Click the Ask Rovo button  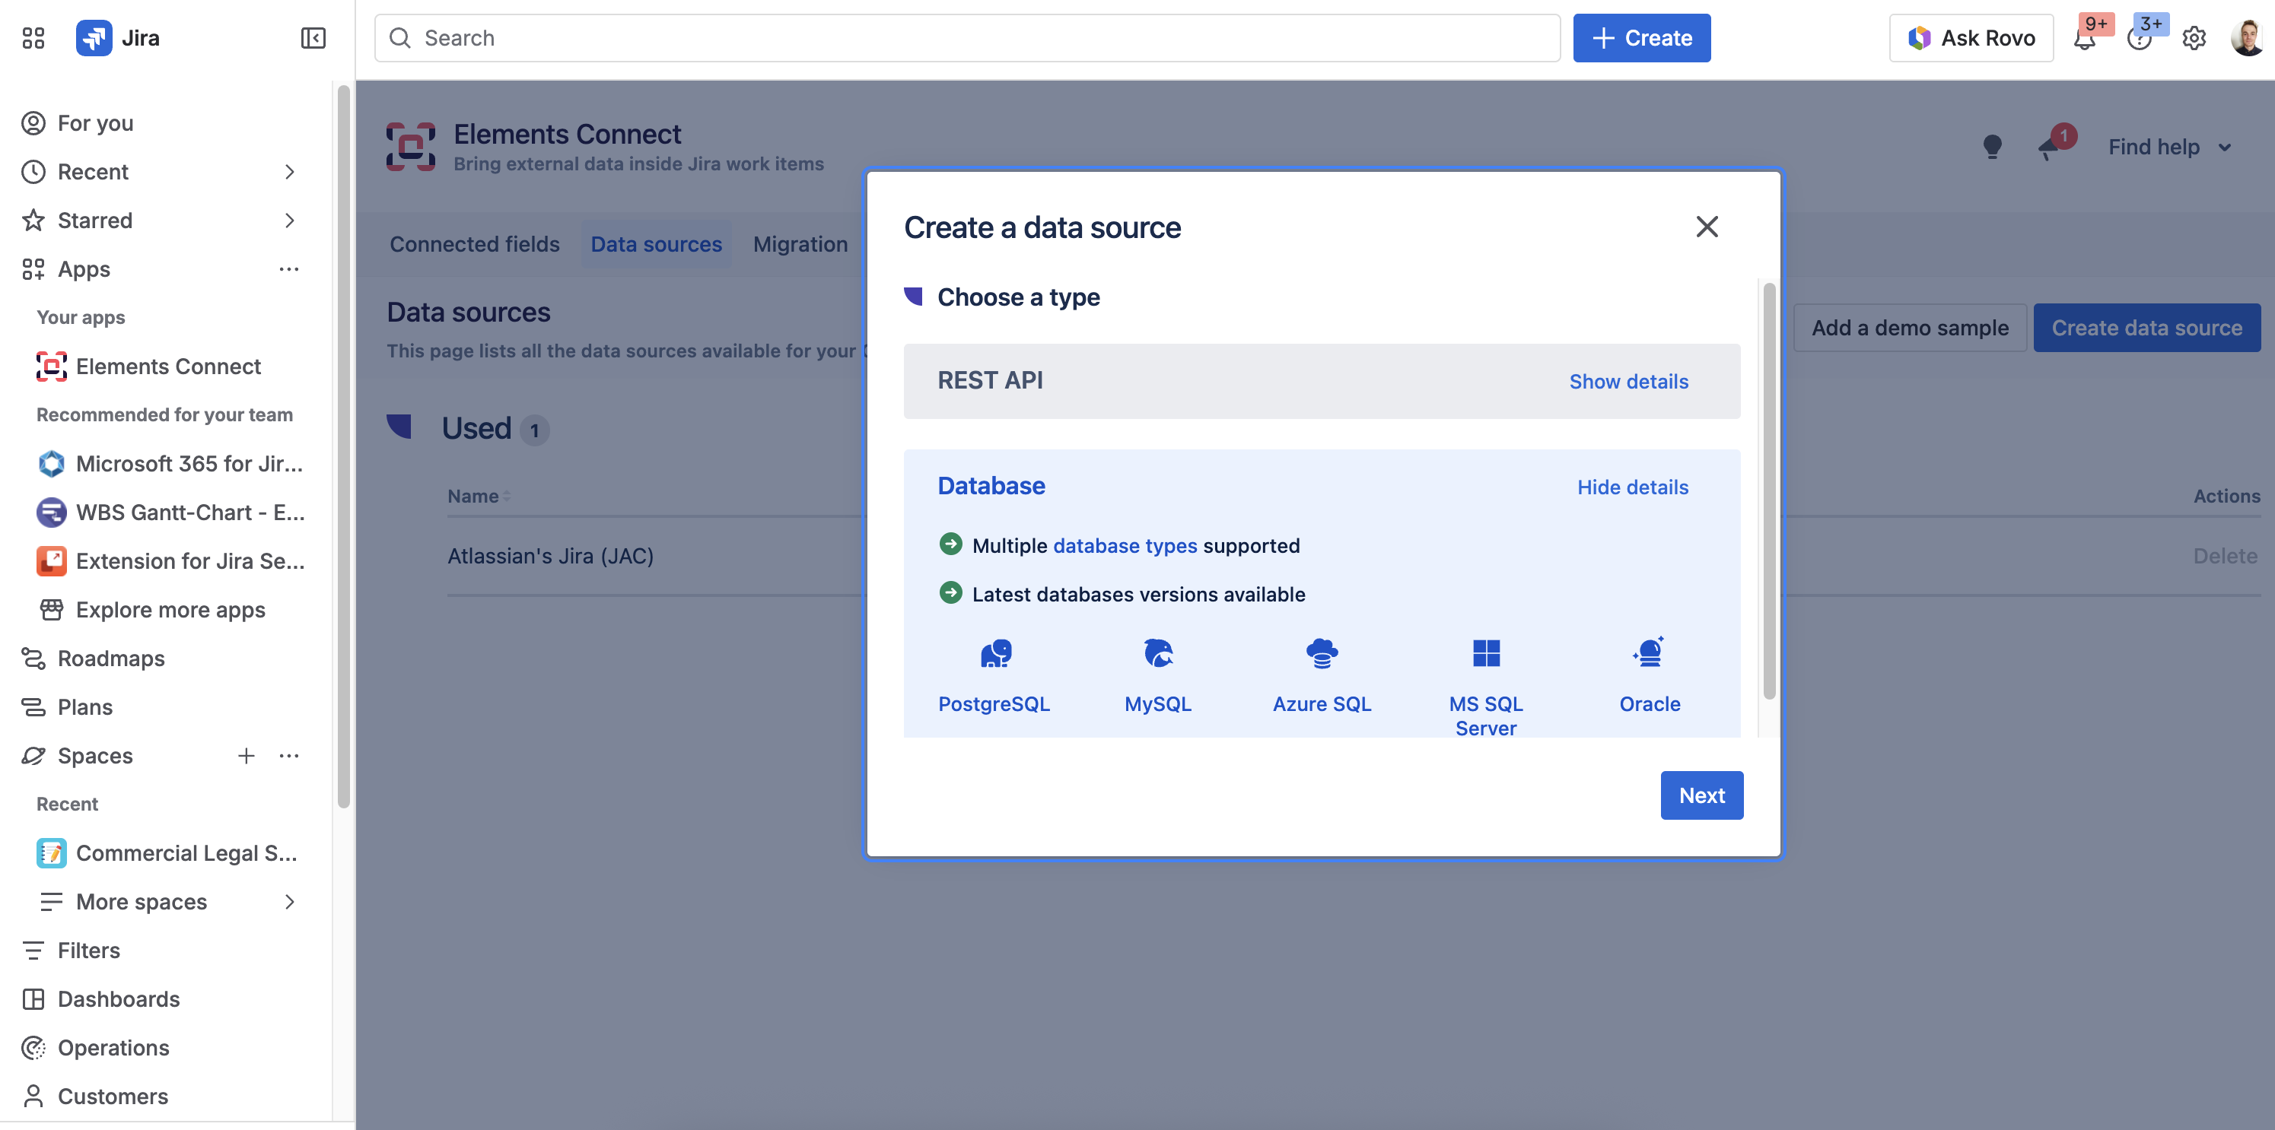(1971, 38)
